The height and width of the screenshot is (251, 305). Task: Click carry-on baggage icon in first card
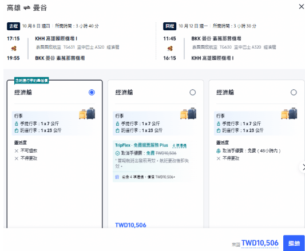(17, 123)
